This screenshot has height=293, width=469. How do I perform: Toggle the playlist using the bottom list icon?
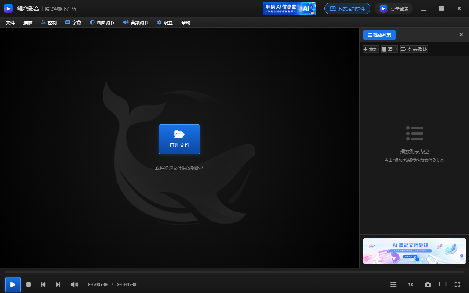393,284
